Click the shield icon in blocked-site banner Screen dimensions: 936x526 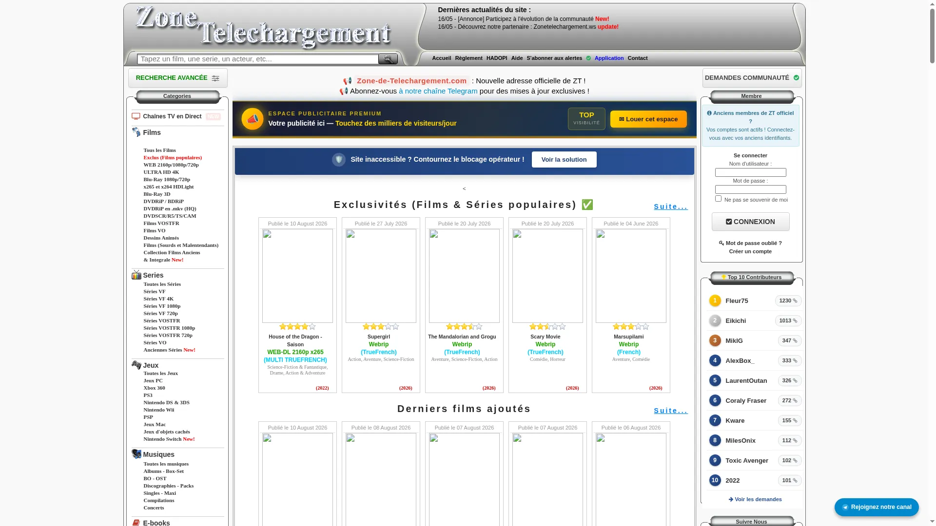339,160
